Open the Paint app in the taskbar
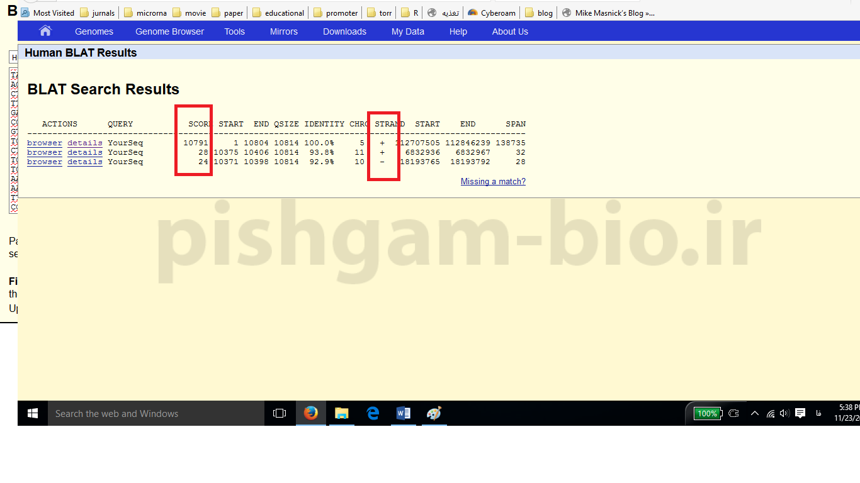The width and height of the screenshot is (860, 483). [x=434, y=413]
